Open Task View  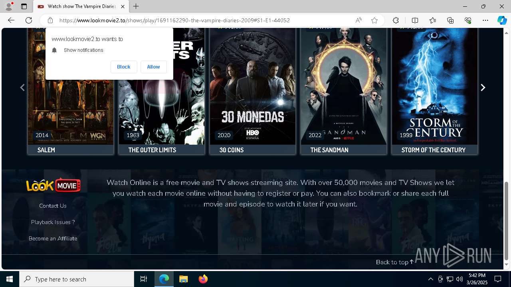144,279
